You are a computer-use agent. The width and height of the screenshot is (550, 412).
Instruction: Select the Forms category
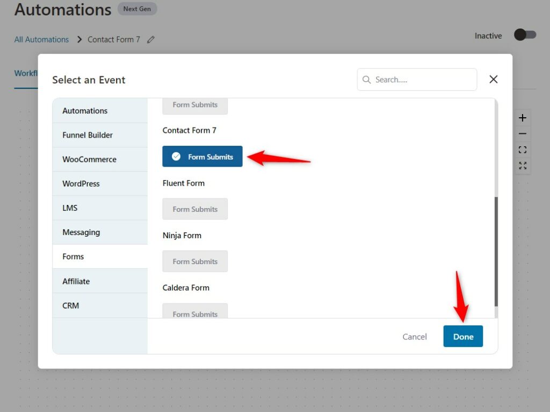tap(100, 257)
